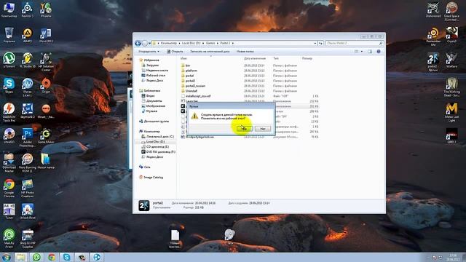Image resolution: width=466 pixels, height=262 pixels.
Task: Click the Да button in the shortcut dialog
Action: 245,129
